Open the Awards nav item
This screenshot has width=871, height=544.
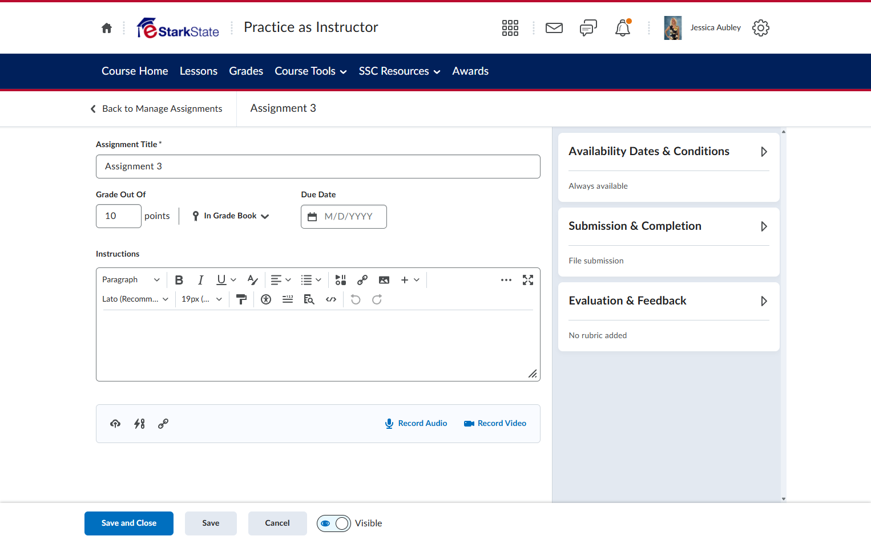470,71
